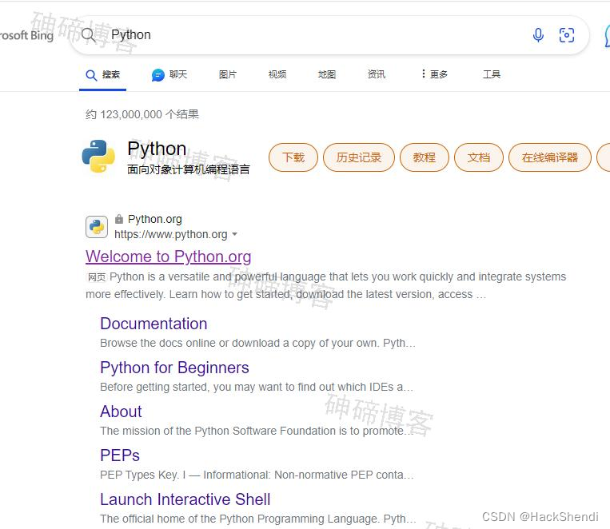Open the Python for Beginners link
Screen dimensions: 610x529
click(174, 368)
